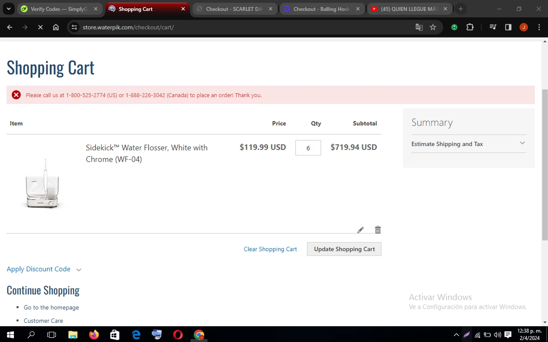Show hidden system tray icons chevron
This screenshot has width=548, height=342.
[x=456, y=335]
